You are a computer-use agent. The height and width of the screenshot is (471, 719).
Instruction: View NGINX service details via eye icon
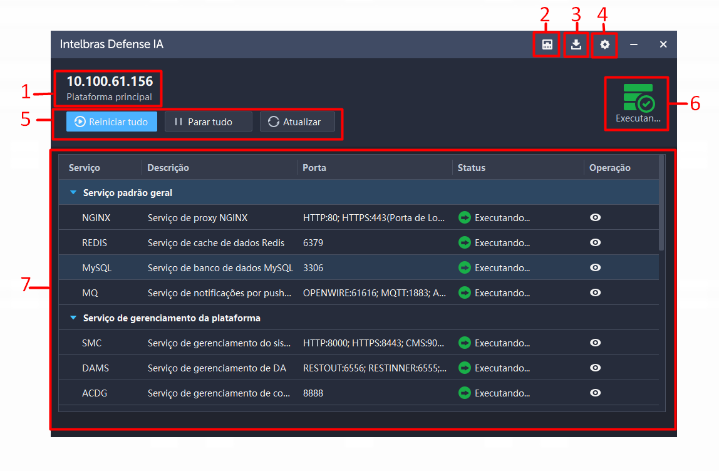coord(595,217)
